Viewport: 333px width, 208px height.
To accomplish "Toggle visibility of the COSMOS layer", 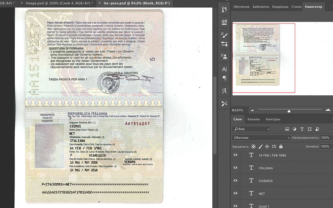I will [x=236, y=181].
